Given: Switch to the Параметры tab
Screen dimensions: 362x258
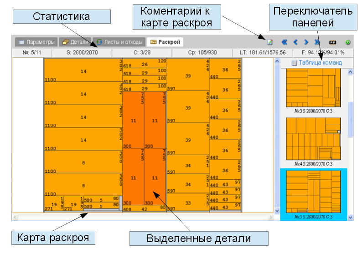Looking at the screenshot, I should [x=36, y=42].
